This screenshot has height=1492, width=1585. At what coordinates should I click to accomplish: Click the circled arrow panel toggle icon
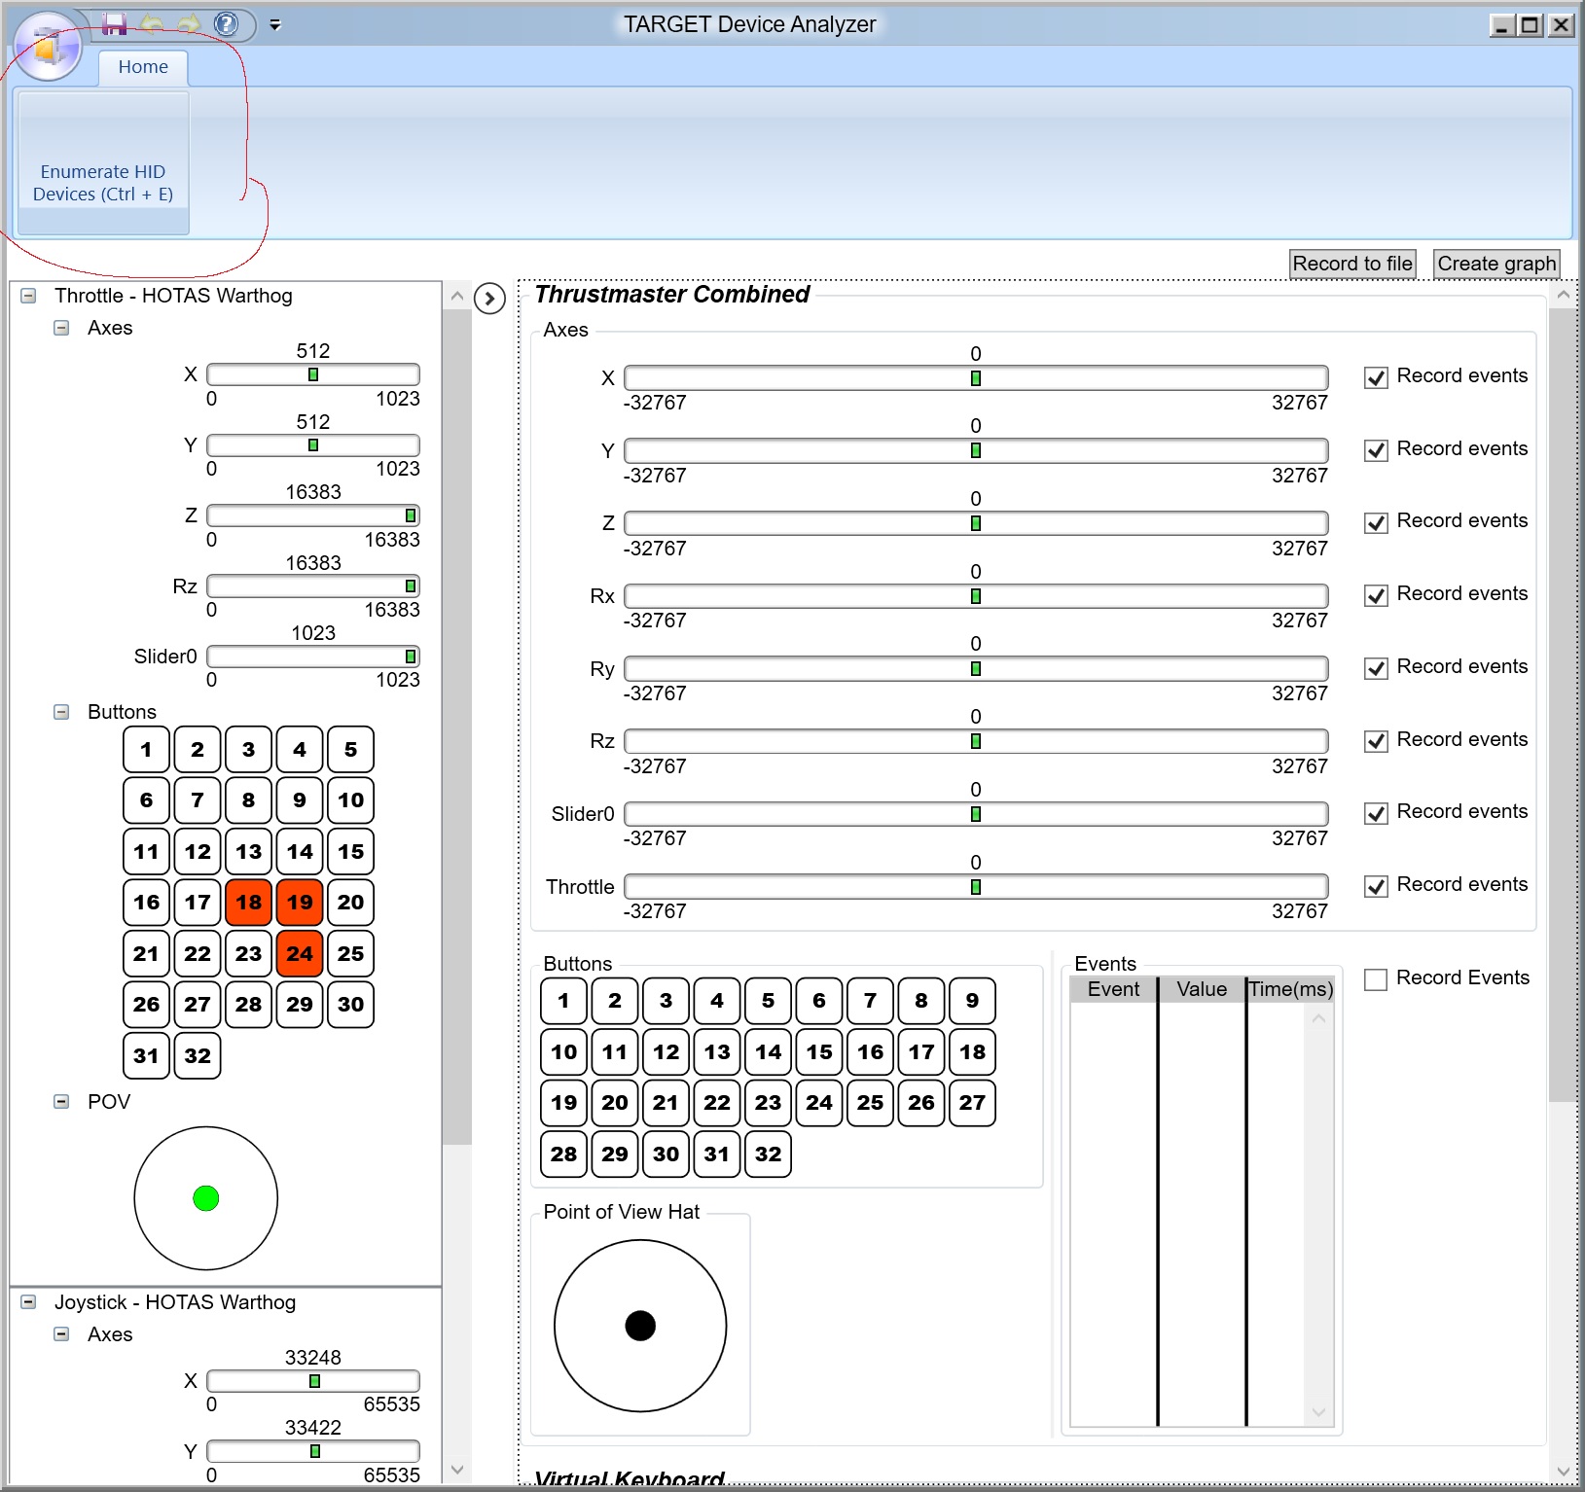(489, 299)
